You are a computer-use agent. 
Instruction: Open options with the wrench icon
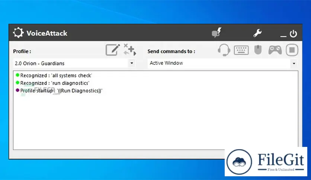point(257,33)
